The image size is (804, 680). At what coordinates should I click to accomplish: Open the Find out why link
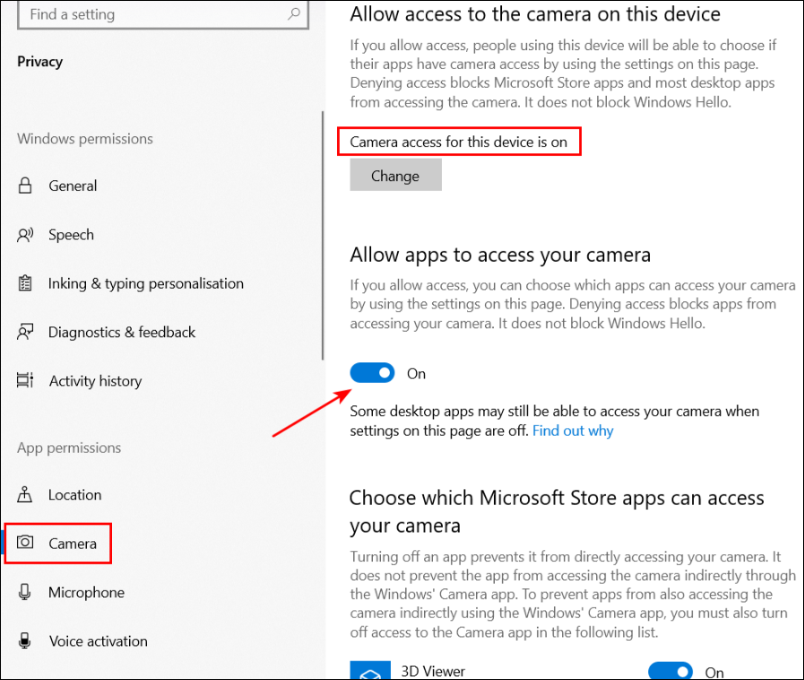point(573,431)
